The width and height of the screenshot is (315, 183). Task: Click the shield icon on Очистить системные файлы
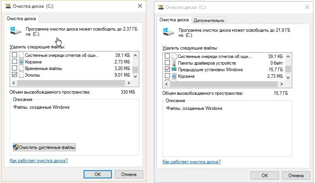coord(16,147)
